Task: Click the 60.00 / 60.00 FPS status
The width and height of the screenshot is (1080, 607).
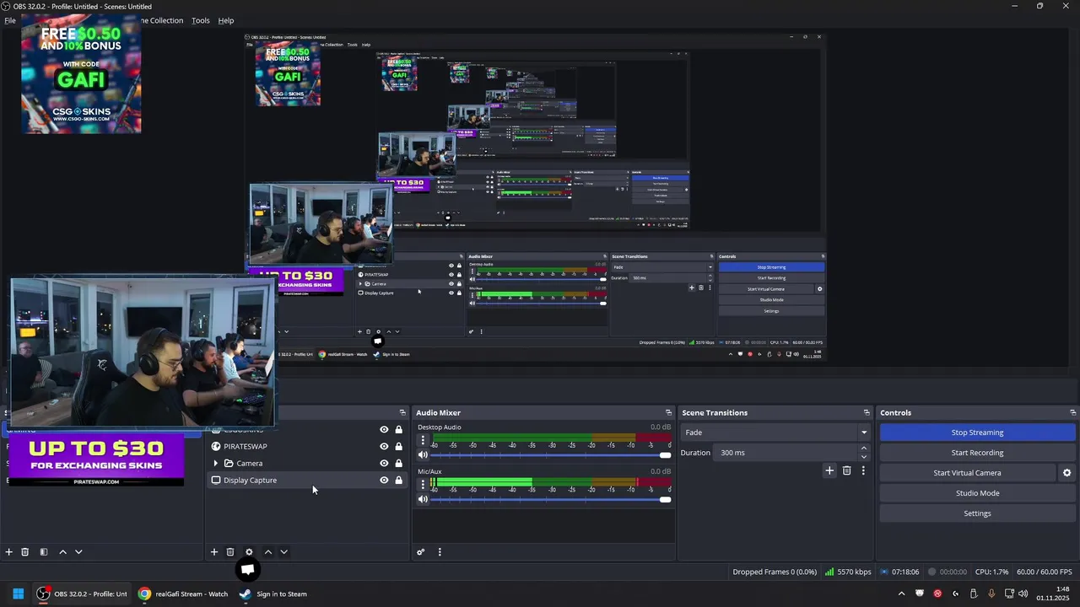Action: (1045, 572)
